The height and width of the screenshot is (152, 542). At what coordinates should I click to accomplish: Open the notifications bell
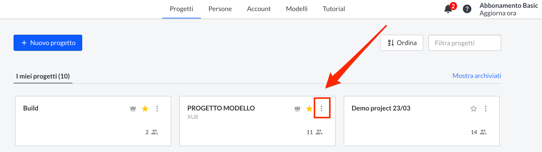pos(448,9)
